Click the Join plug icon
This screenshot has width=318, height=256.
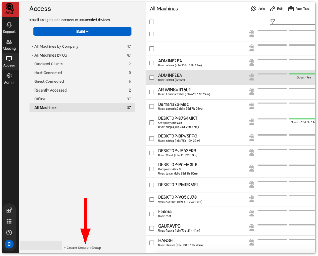pos(254,9)
